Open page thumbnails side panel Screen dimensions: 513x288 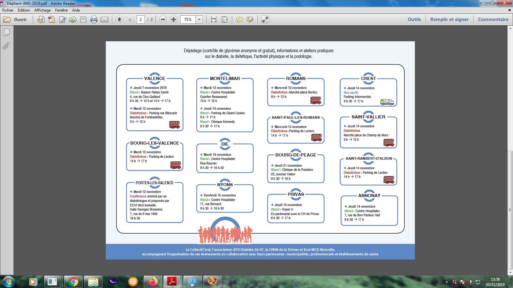tap(6, 32)
